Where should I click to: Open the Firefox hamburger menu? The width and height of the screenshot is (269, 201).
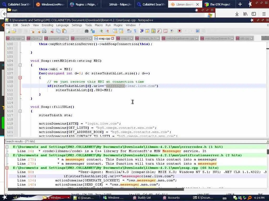point(264,14)
